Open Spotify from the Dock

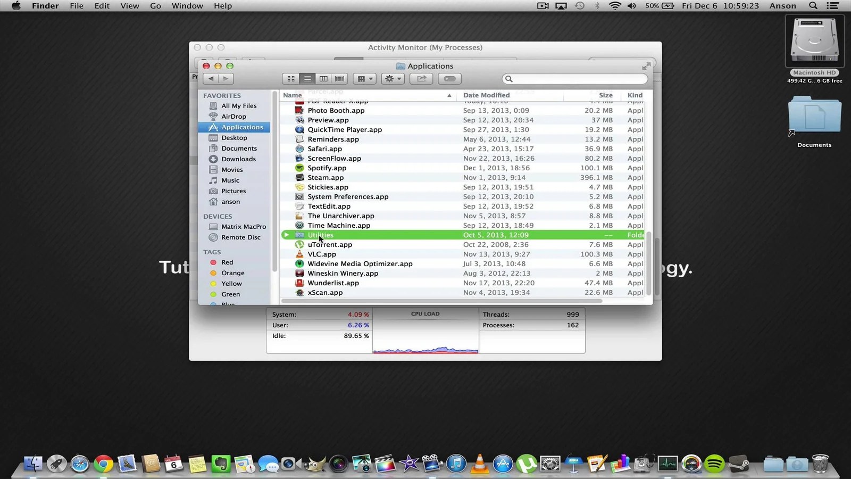[715, 464]
